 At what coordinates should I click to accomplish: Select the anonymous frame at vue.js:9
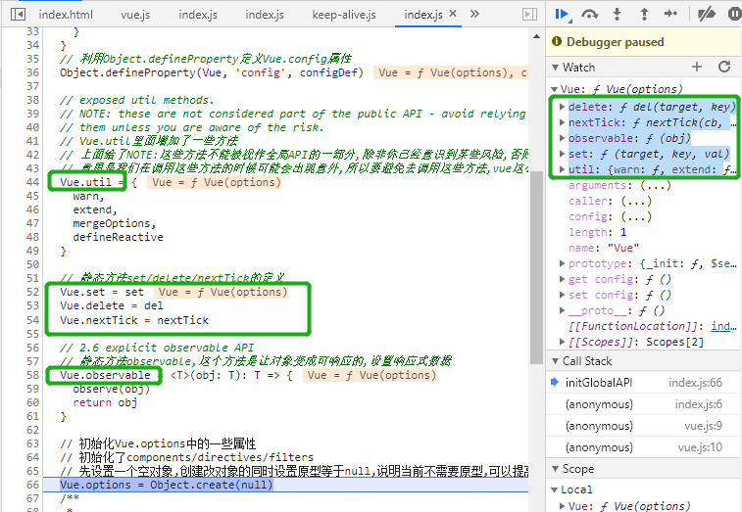click(x=644, y=426)
